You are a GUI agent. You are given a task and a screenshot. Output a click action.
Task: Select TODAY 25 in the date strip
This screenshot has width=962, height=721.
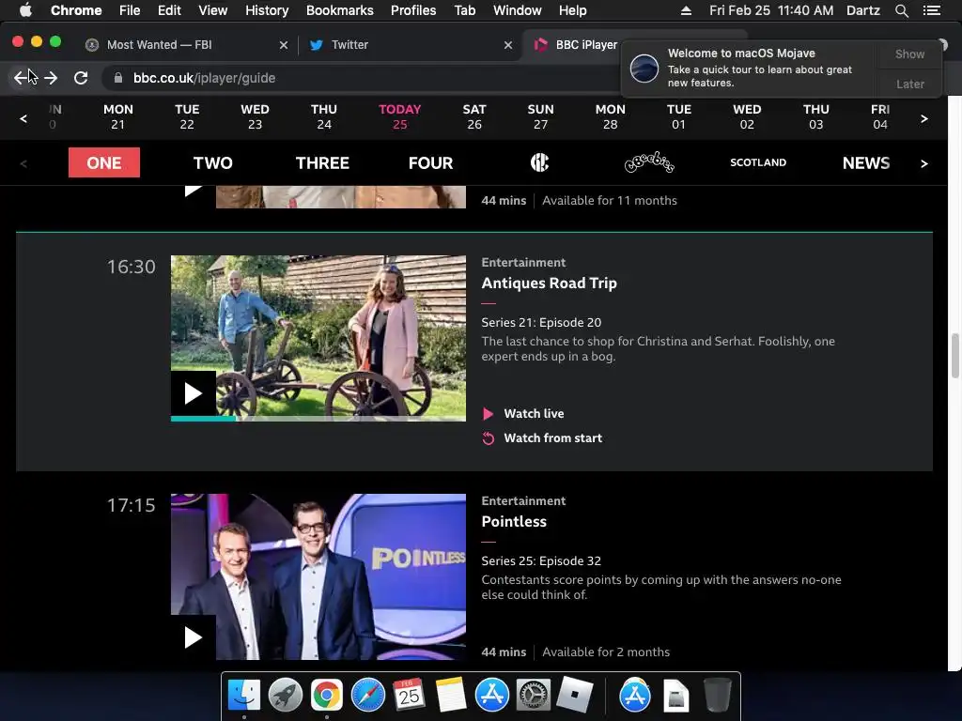pos(400,116)
